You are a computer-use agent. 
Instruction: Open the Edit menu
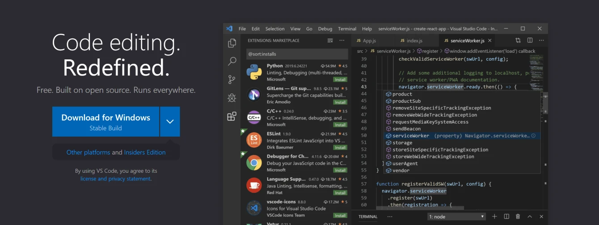pos(256,29)
